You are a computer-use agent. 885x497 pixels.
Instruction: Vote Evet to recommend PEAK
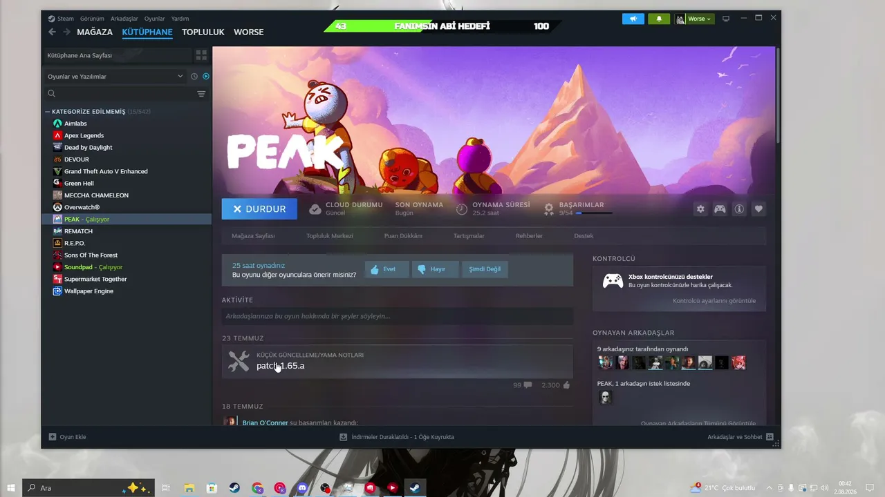[x=387, y=269]
